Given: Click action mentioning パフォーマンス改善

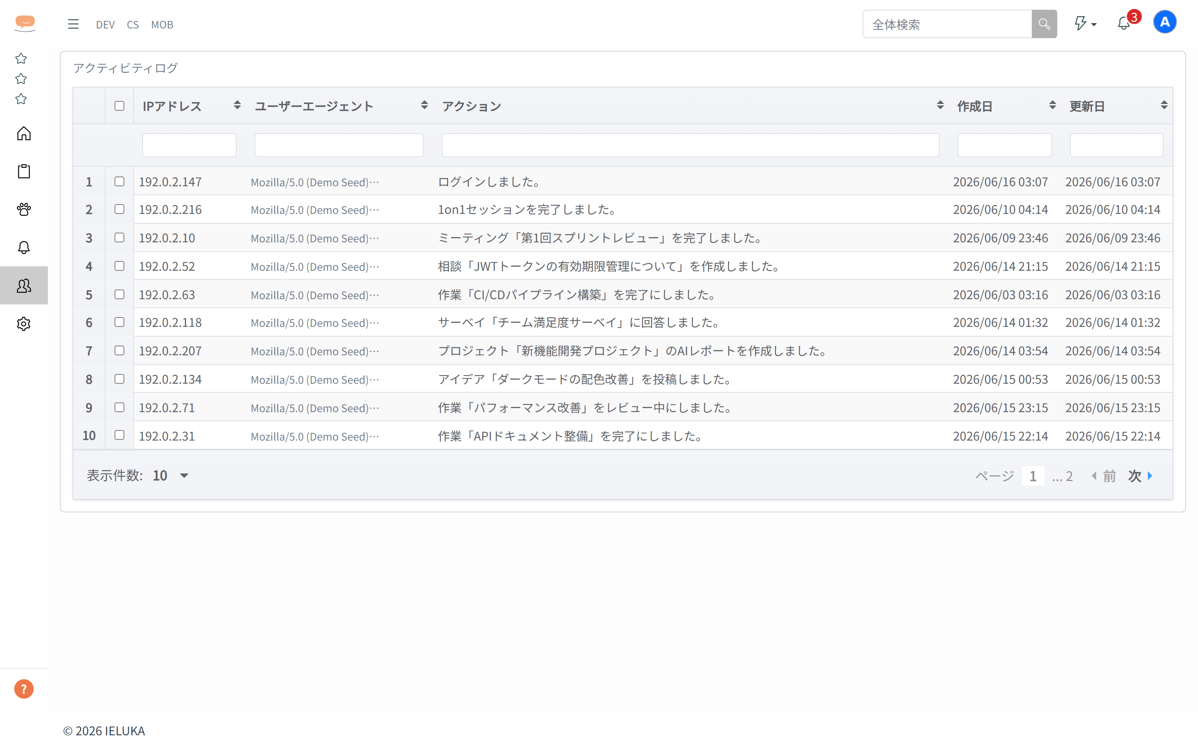Looking at the screenshot, I should tap(586, 408).
